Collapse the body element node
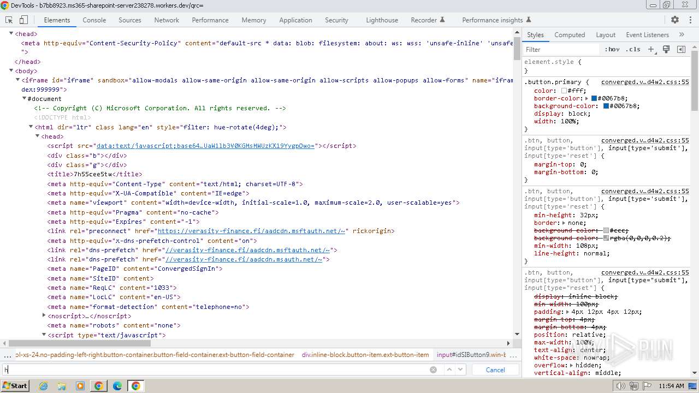The width and height of the screenshot is (699, 393). [11, 71]
